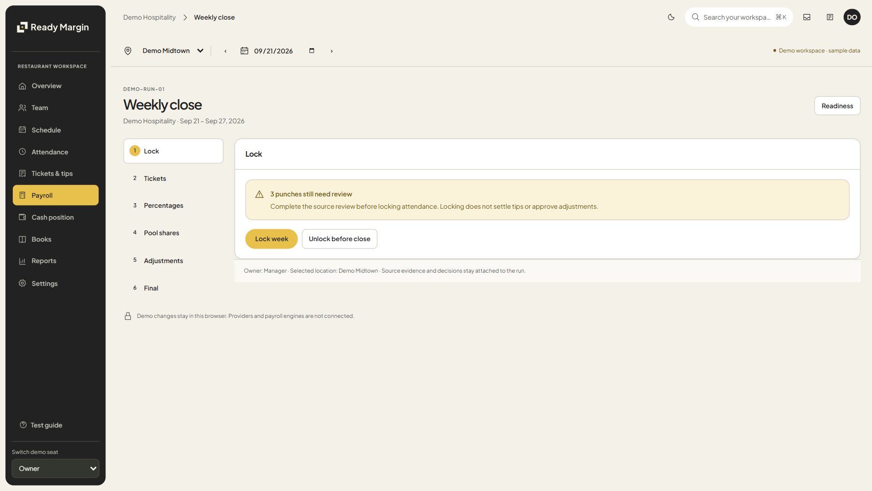Screen dimensions: 872x491
Task: Select step 1 Lock
Action: (x=173, y=151)
